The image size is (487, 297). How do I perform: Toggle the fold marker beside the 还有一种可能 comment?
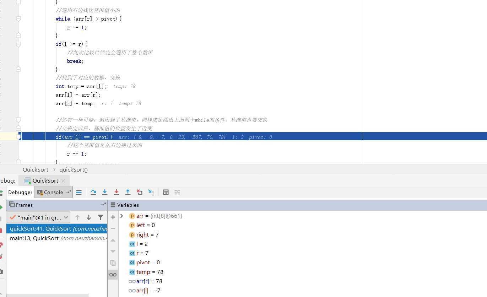(18, 120)
